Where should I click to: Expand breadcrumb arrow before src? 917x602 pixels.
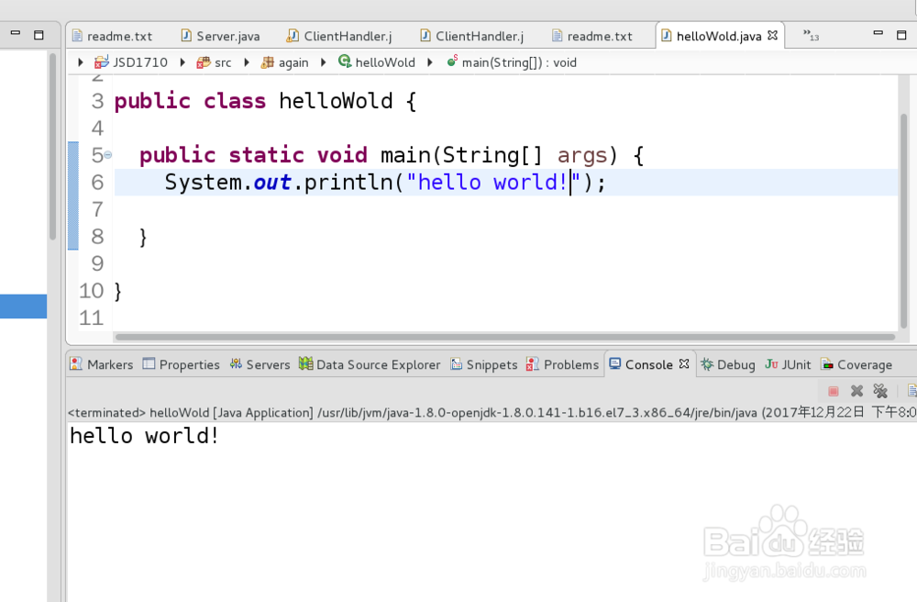click(x=182, y=62)
